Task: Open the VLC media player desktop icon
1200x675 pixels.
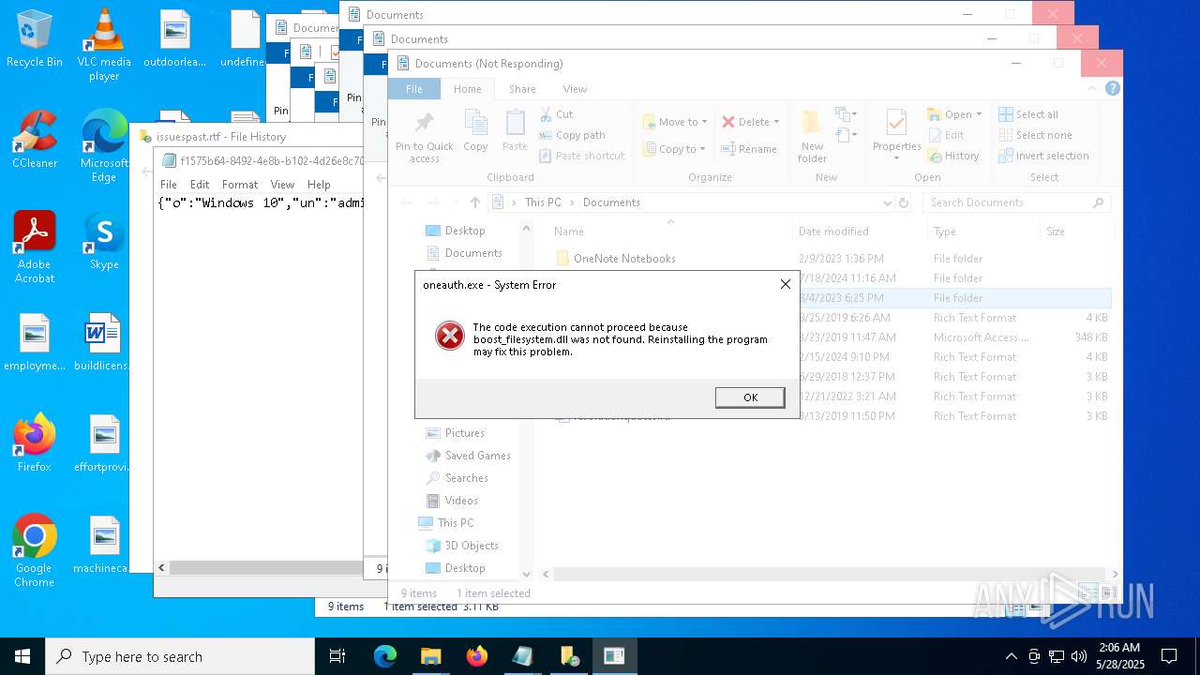Action: coord(104,44)
